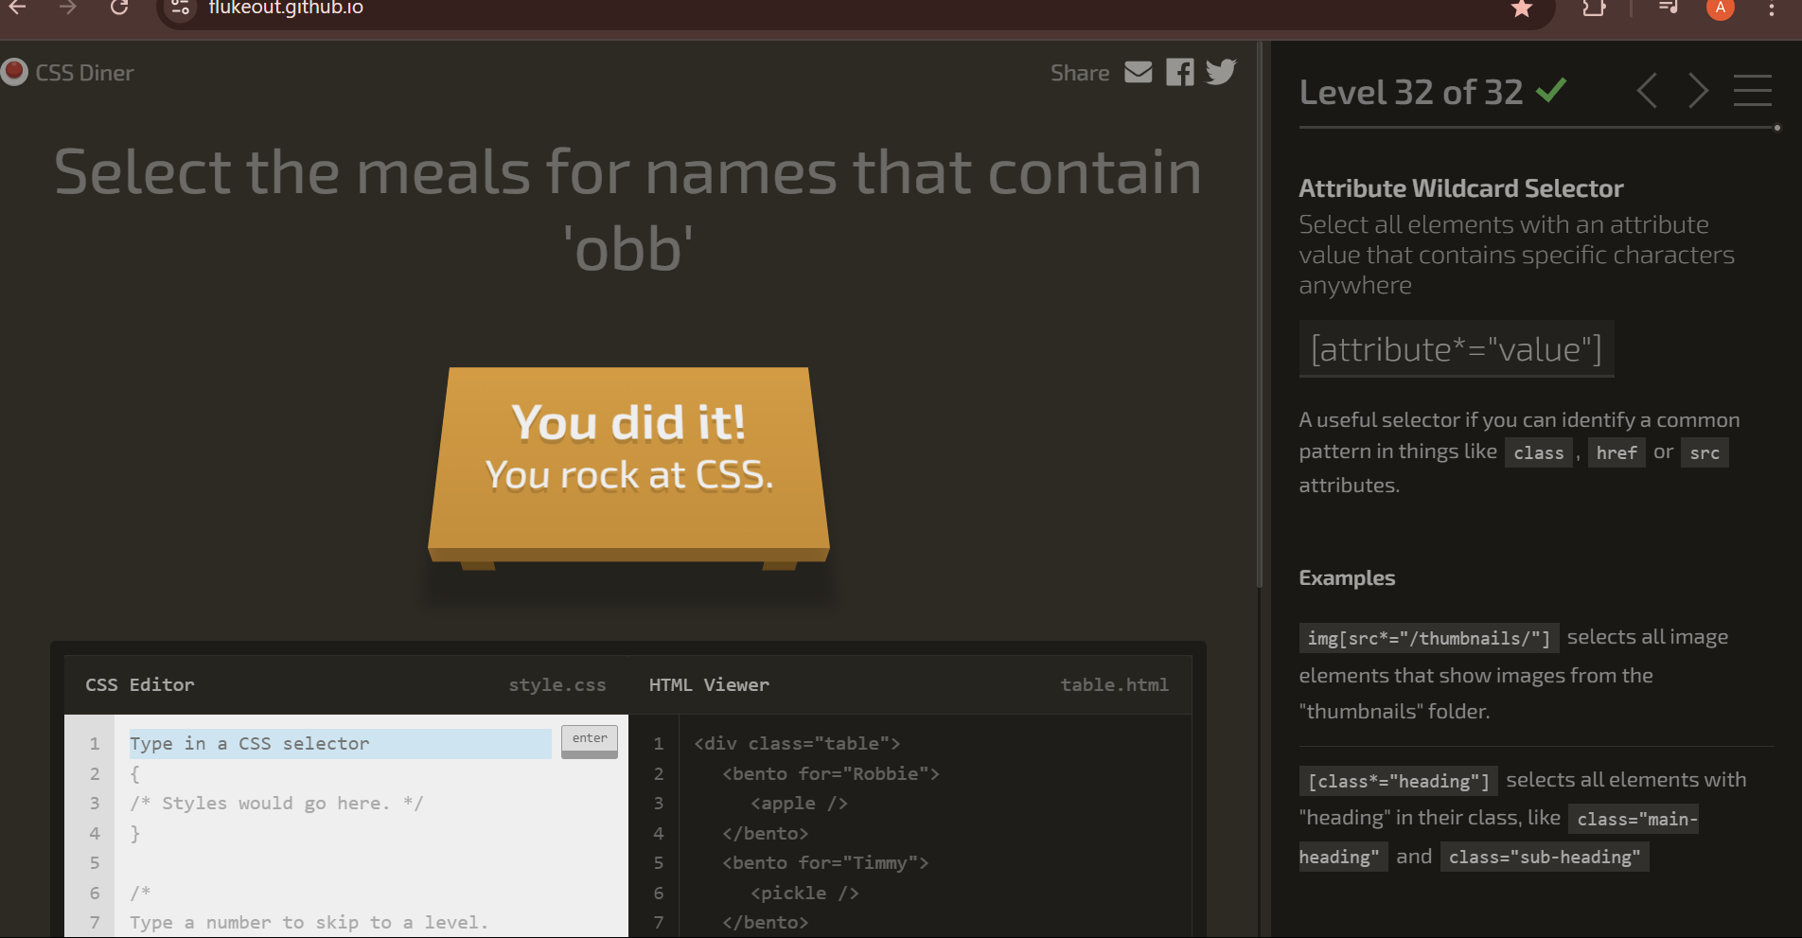
Task: Click the pickle element in HTML viewer
Action: tap(804, 894)
